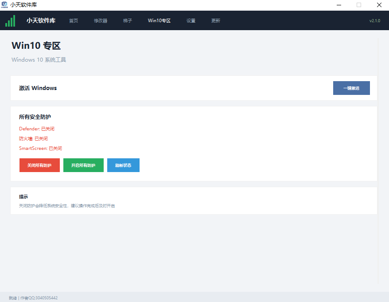Click the green 开启所有防护 button
The image size is (389, 302).
click(83, 165)
